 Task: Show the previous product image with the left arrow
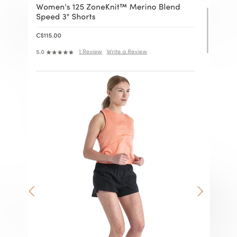click(31, 191)
